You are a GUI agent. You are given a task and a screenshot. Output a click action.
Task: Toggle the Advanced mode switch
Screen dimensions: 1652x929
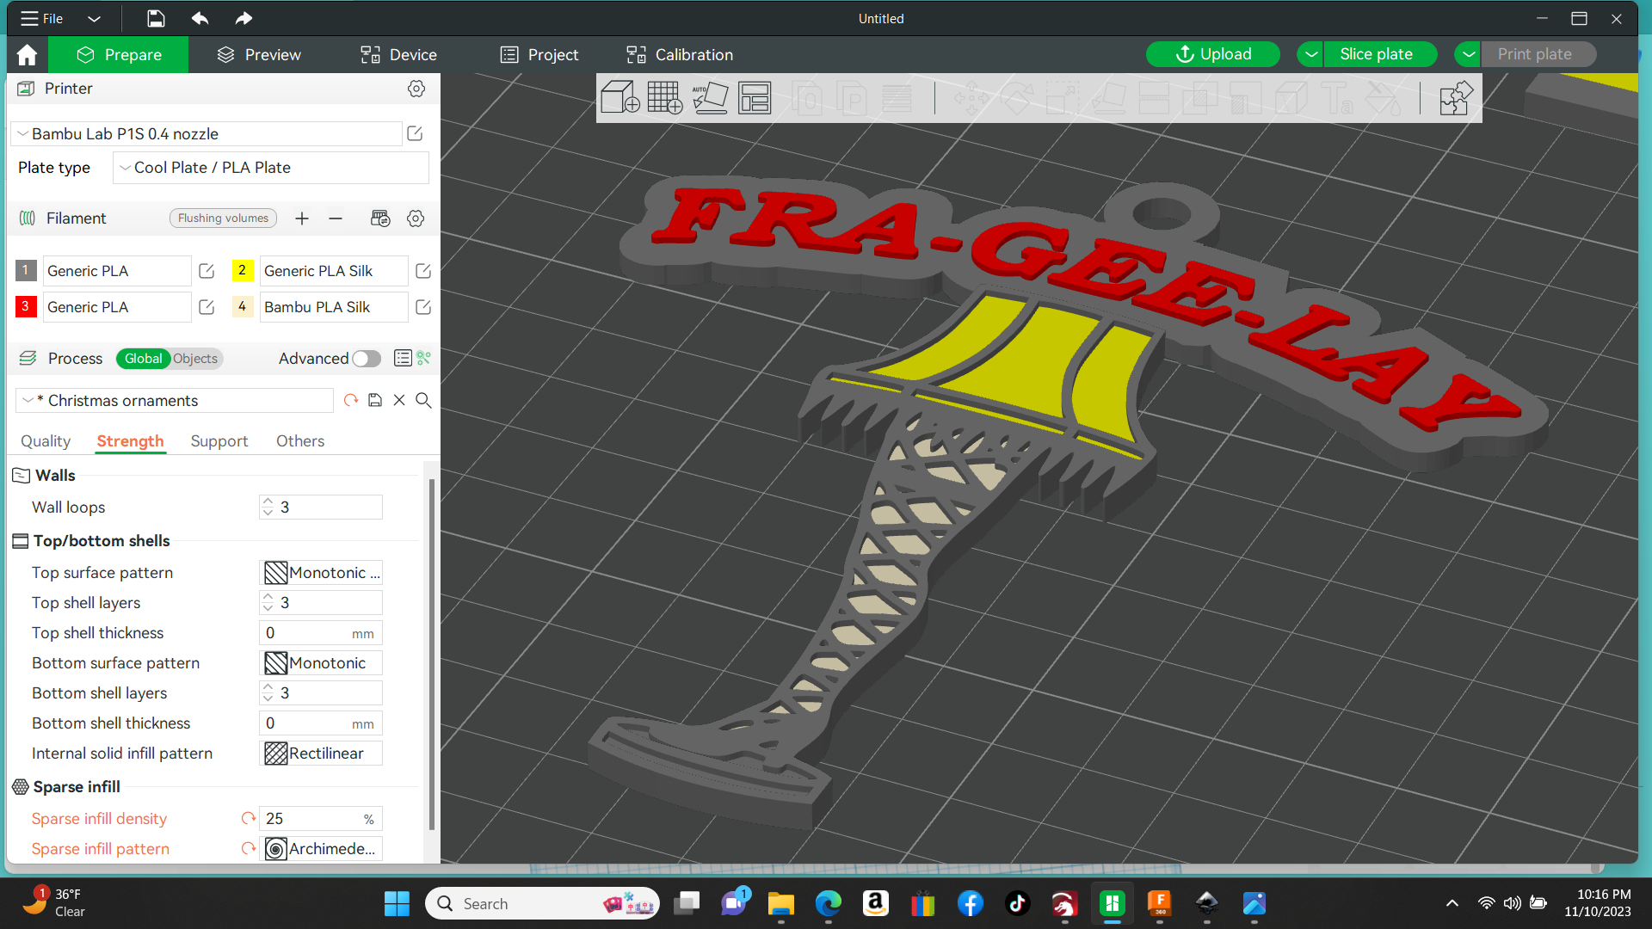[x=367, y=359]
